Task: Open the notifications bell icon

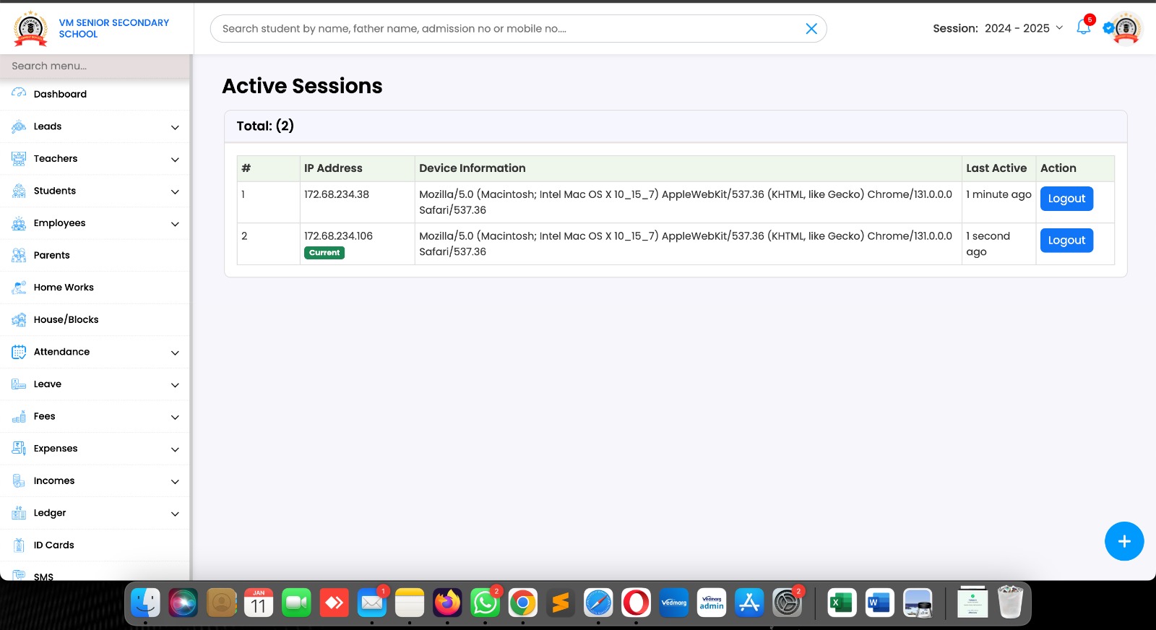Action: click(1083, 27)
